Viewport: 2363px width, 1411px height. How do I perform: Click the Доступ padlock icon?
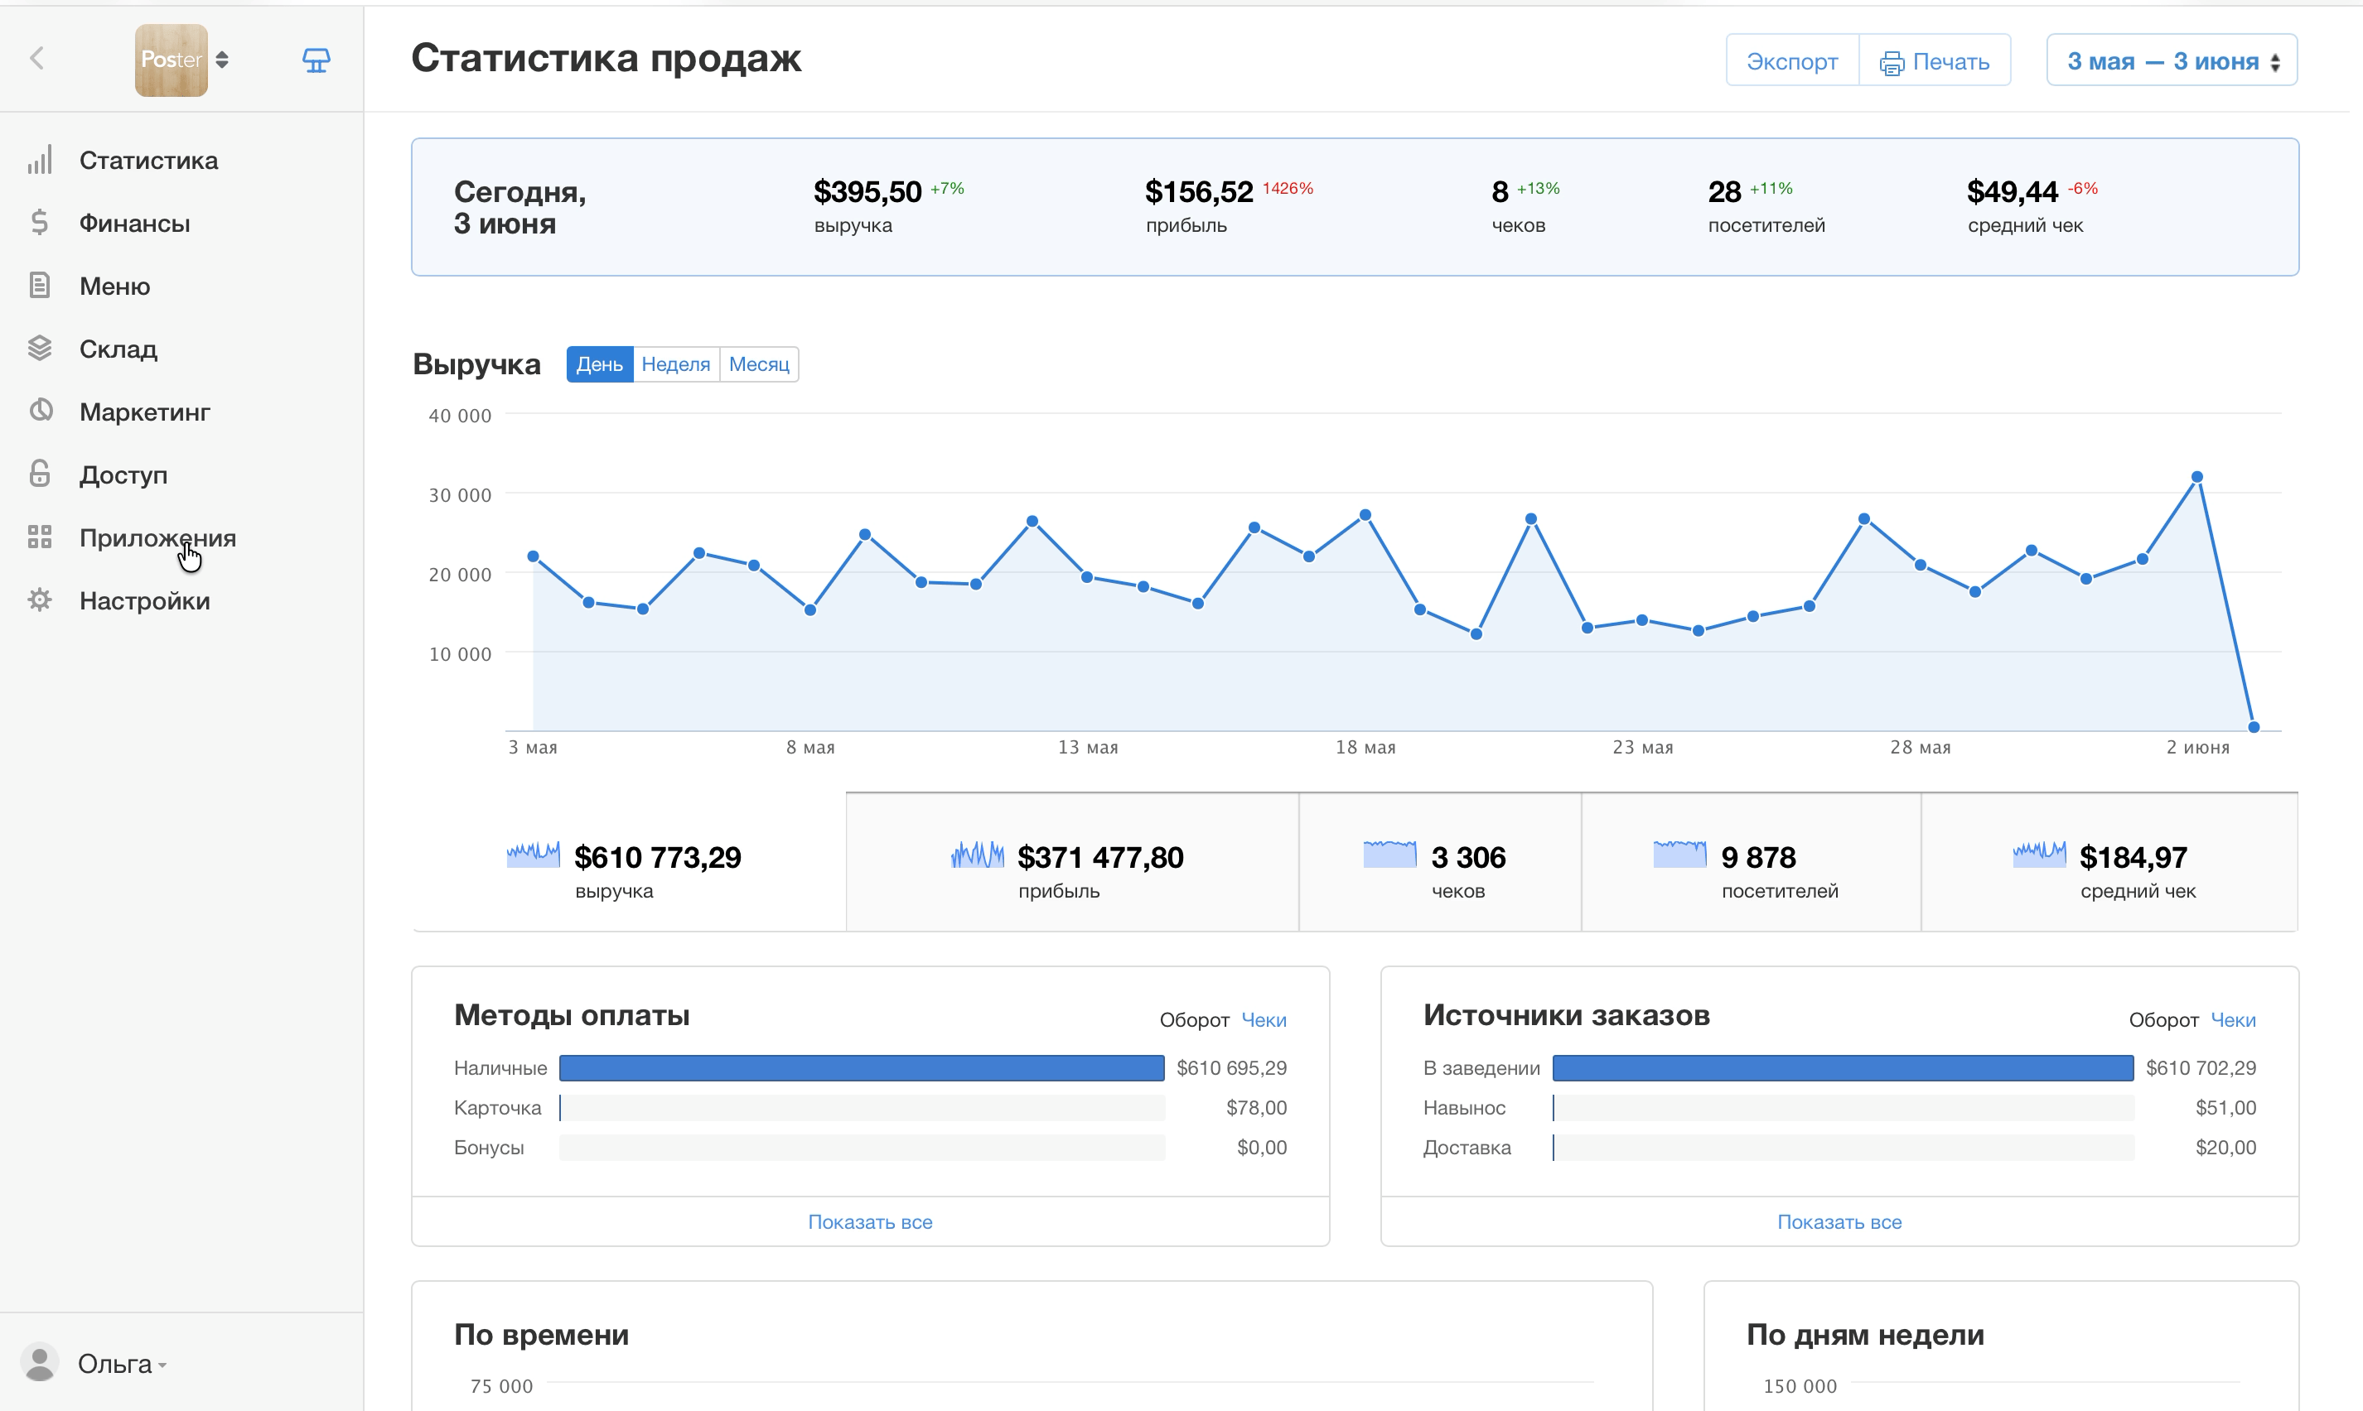click(40, 474)
